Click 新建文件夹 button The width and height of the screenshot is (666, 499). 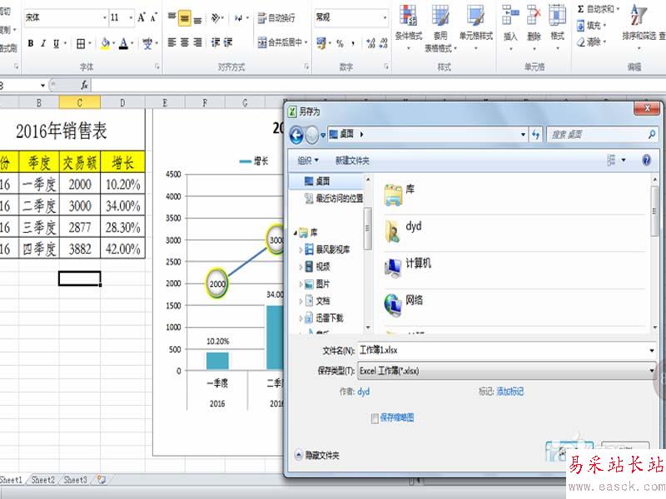point(352,161)
